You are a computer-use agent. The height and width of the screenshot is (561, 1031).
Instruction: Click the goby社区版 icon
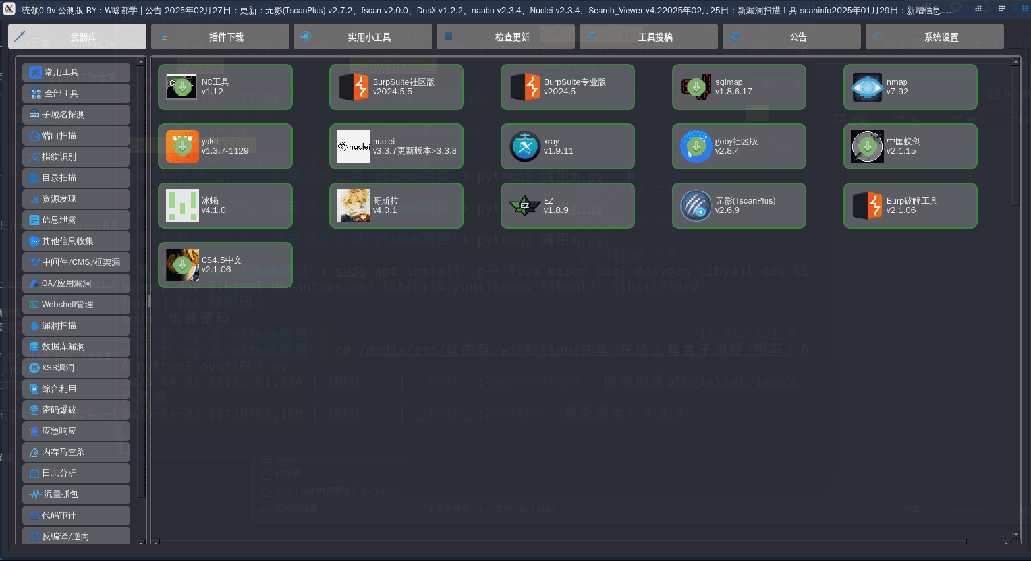coord(696,146)
